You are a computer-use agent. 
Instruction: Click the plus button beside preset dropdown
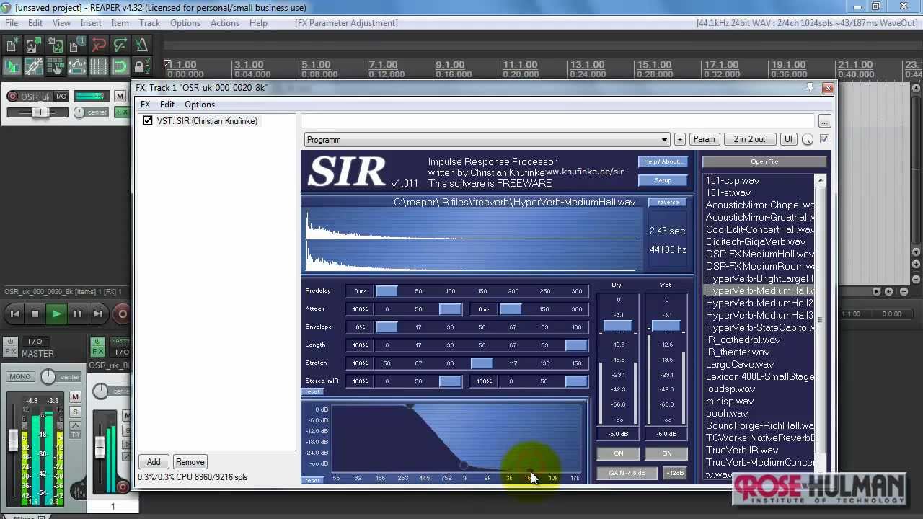pyautogui.click(x=679, y=139)
